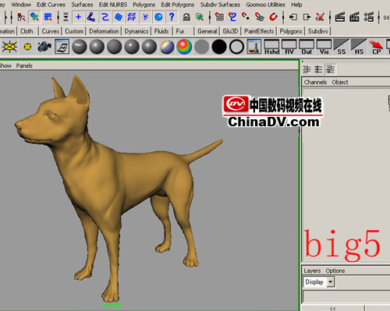The width and height of the screenshot is (390, 311).
Task: Open the Panels menu of the viewport
Action: [x=24, y=65]
